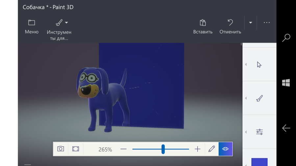
Task: Open the history dropdown next to Отменить
Action: click(x=251, y=23)
